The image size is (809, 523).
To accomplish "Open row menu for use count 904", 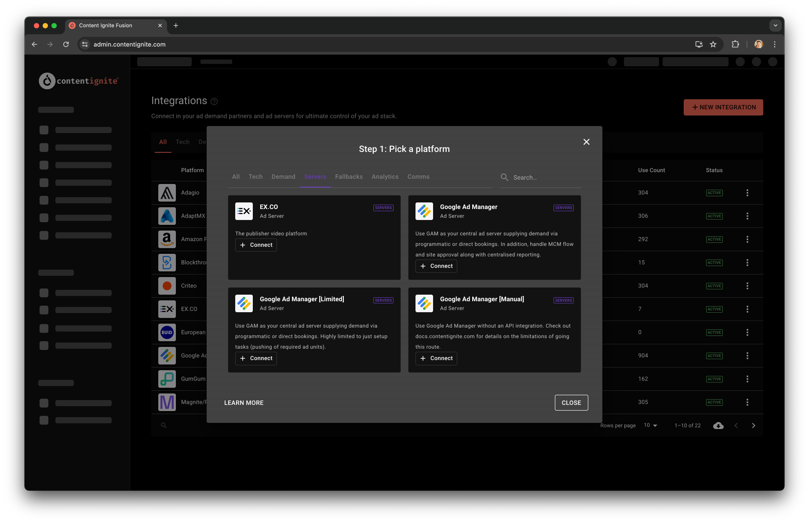I will tap(747, 356).
